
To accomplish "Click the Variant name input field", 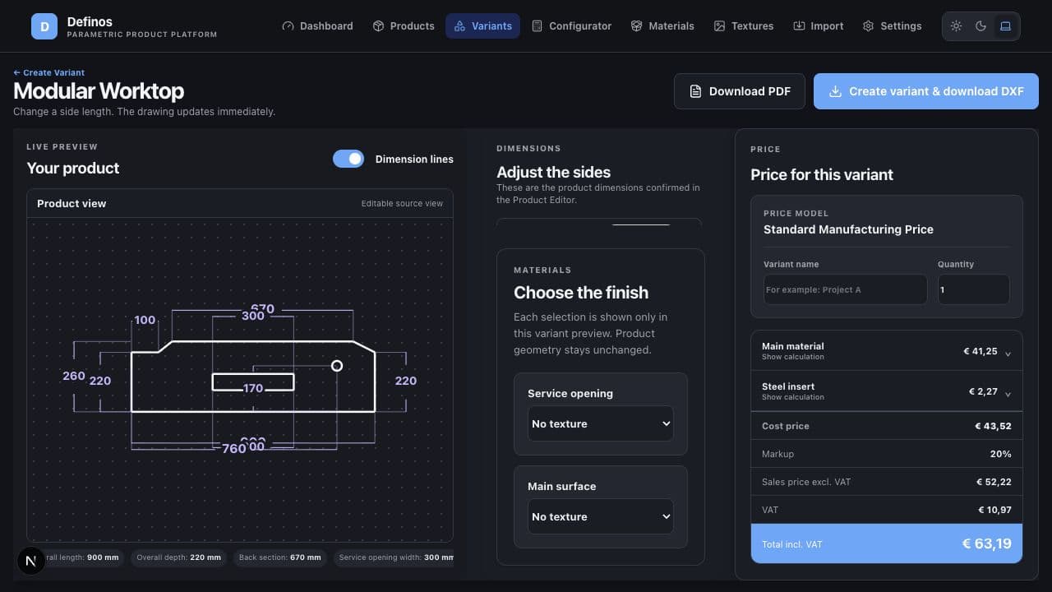I will 845,289.
